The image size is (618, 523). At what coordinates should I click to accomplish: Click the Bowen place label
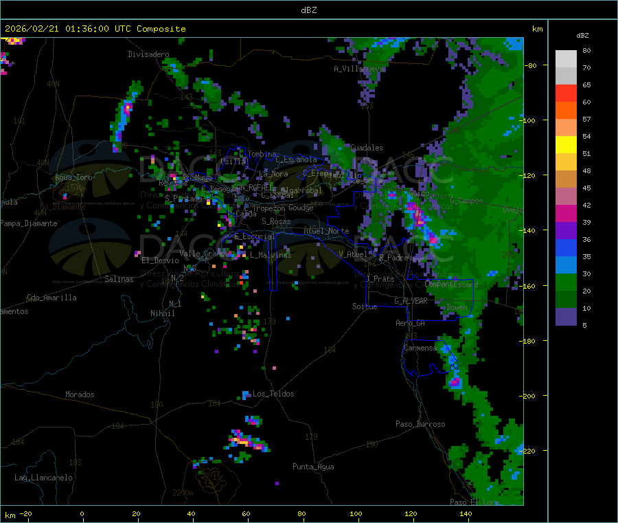457,307
